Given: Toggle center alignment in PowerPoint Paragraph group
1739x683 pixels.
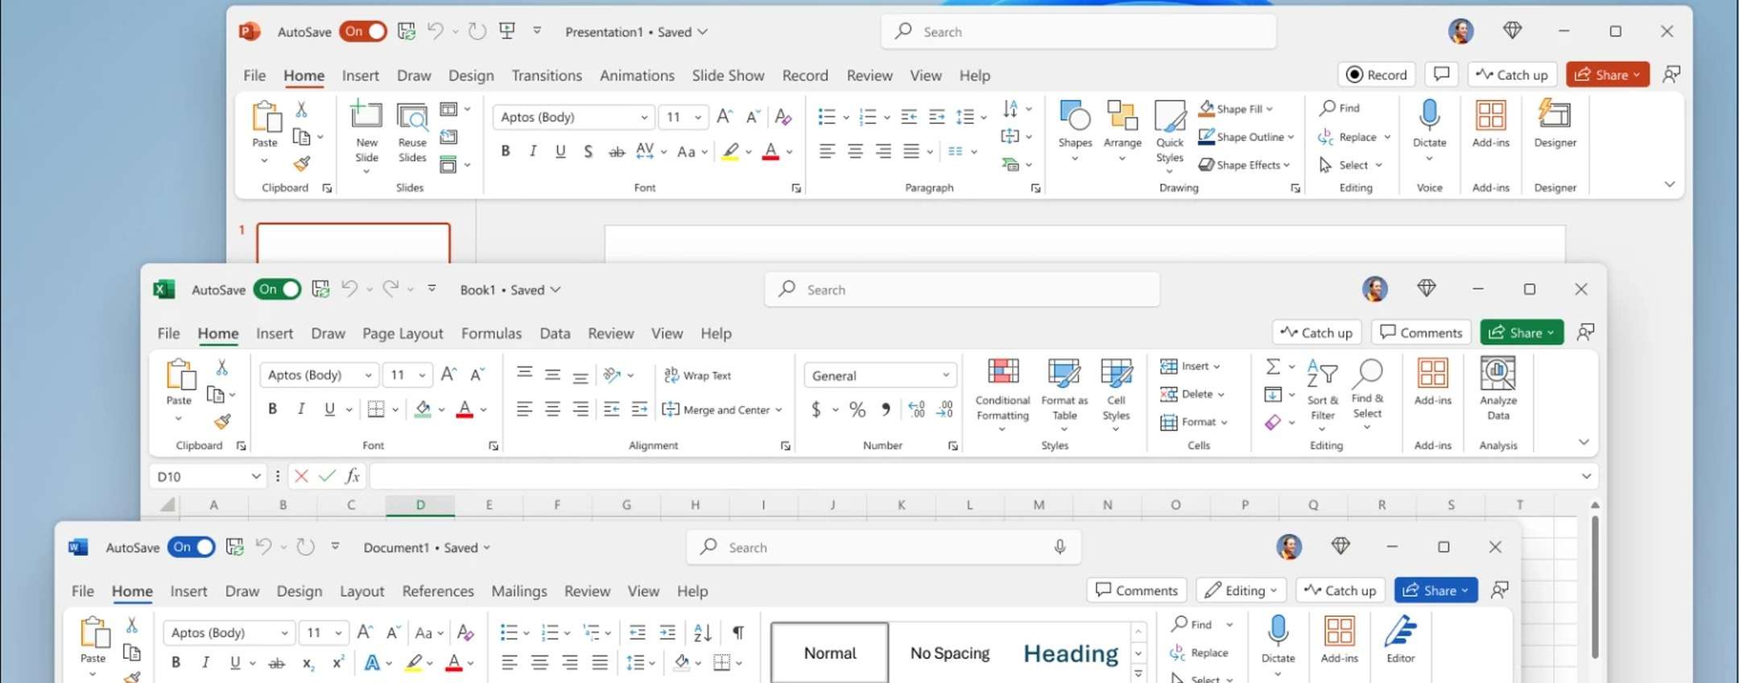Looking at the screenshot, I should click(855, 151).
